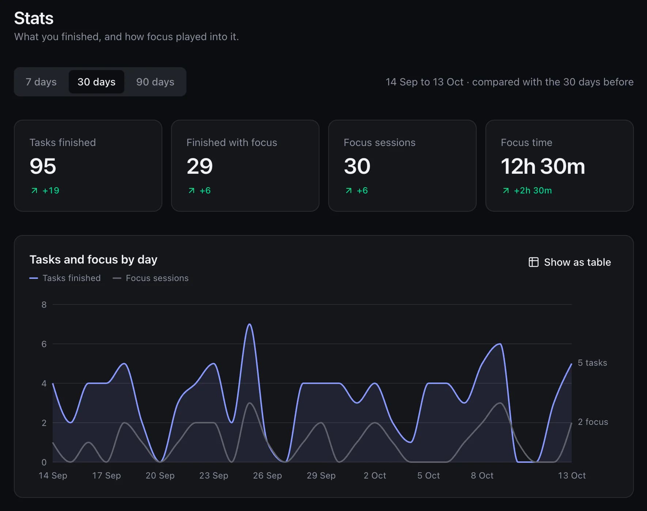Click the Tasks finished card title
Viewport: 647px width, 511px height.
click(x=63, y=142)
